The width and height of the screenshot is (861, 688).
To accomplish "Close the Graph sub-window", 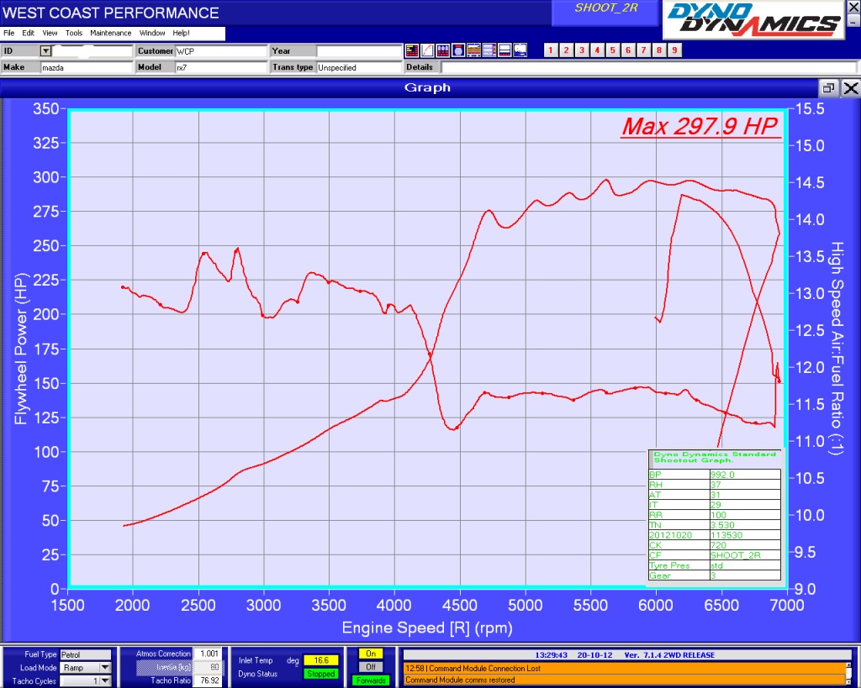I will click(850, 87).
